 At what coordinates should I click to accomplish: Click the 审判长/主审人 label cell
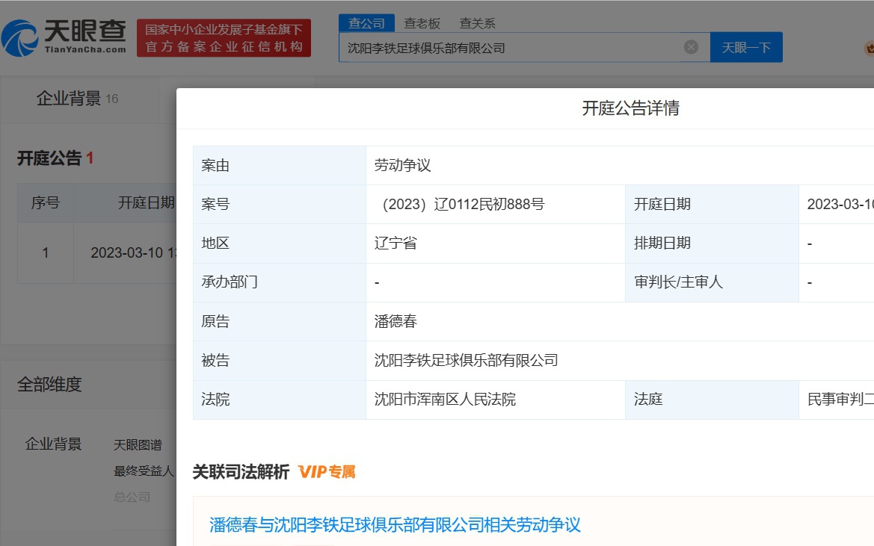[x=712, y=282]
